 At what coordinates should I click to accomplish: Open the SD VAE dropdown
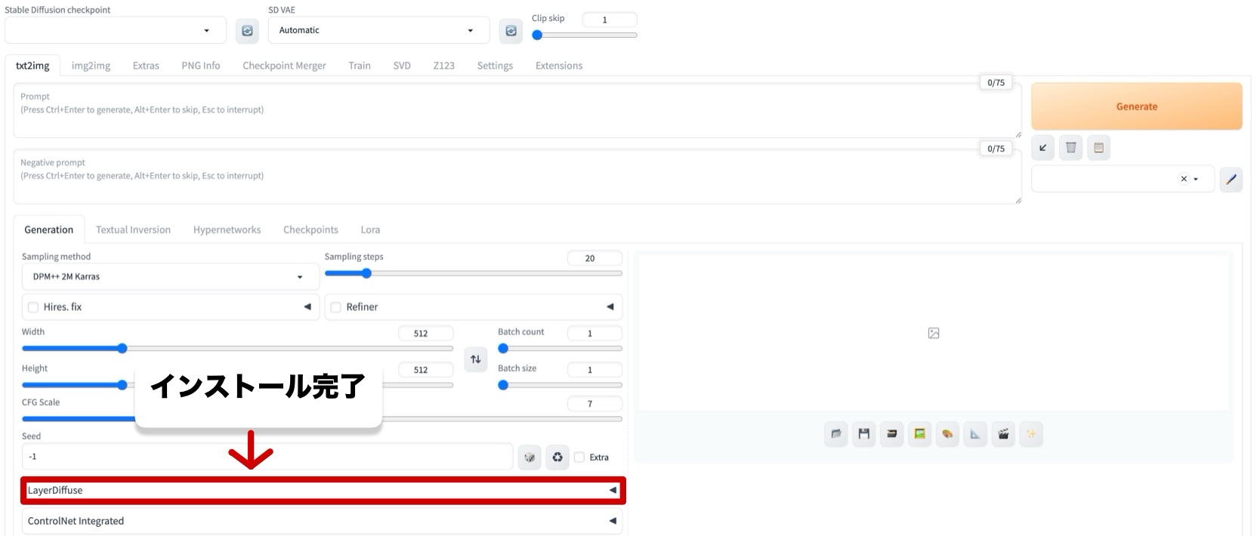click(x=378, y=31)
